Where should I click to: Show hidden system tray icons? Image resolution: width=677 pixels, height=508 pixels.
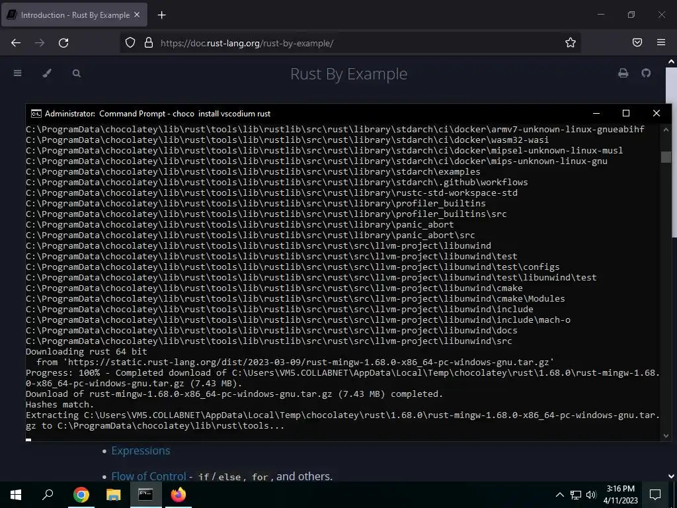pos(559,495)
